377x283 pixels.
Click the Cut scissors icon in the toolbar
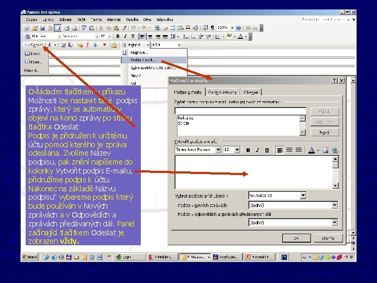[101, 28]
